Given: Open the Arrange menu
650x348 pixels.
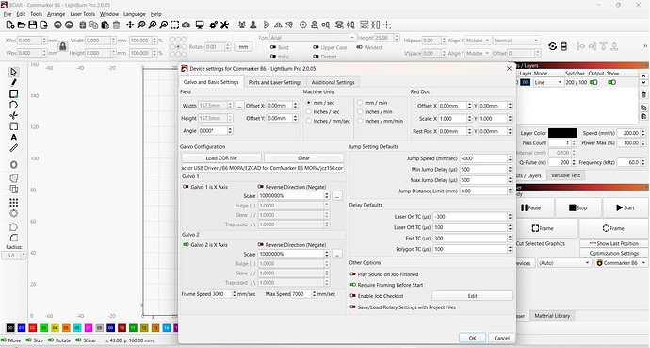Looking at the screenshot, I should click(x=56, y=14).
